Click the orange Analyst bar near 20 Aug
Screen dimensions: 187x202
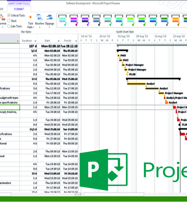[x=166, y=103]
